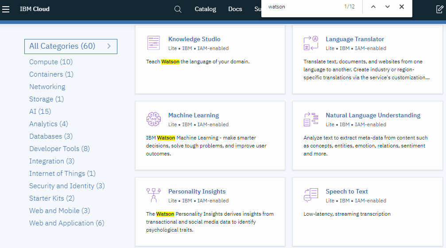
Task: Expand the All Categories chevron
Action: [109, 46]
